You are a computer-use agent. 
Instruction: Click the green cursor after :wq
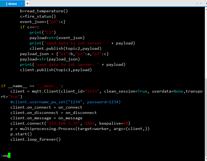[x=9, y=155]
